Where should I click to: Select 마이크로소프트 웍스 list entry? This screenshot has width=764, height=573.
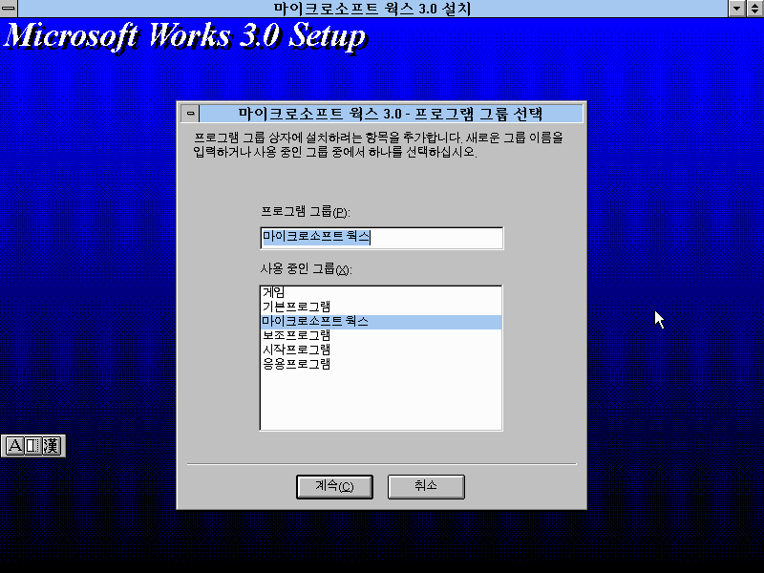click(380, 322)
